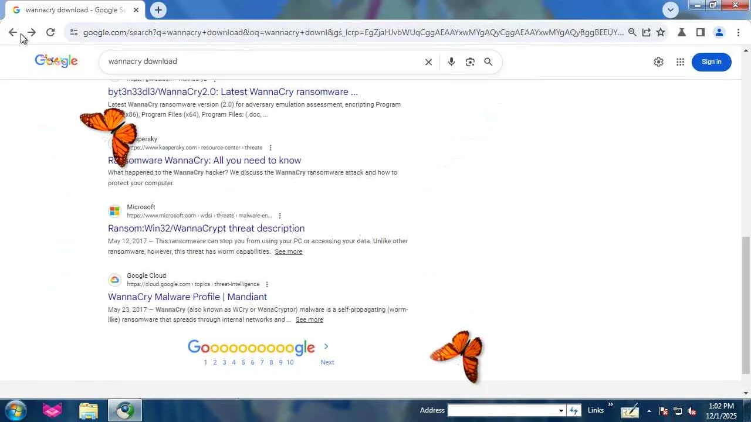
Task: Go to results page 5
Action: point(243,362)
